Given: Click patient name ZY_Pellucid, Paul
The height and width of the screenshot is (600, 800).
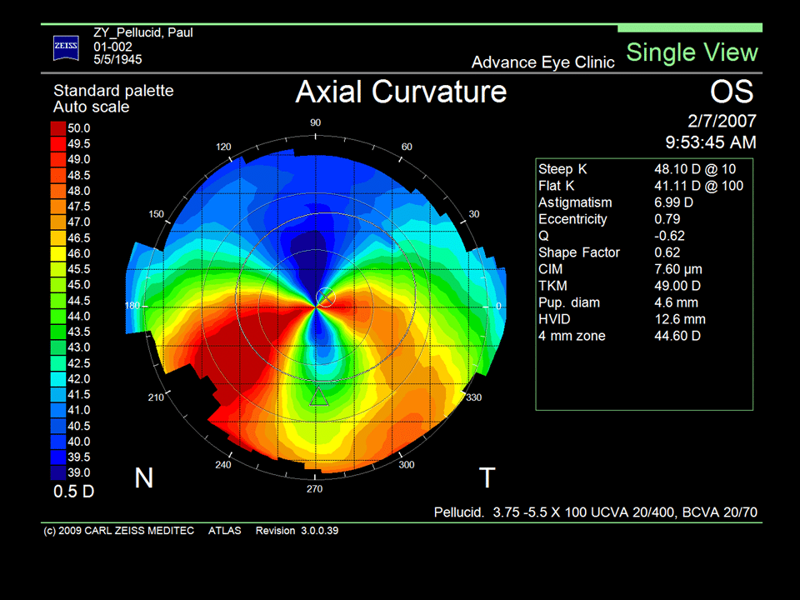Looking at the screenshot, I should pyautogui.click(x=142, y=33).
